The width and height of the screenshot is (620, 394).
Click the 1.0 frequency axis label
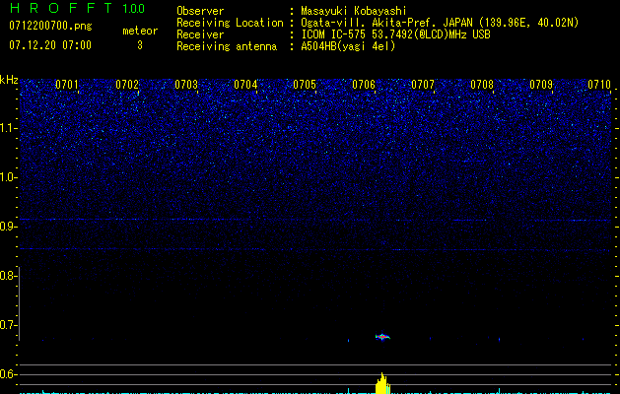tap(8, 177)
